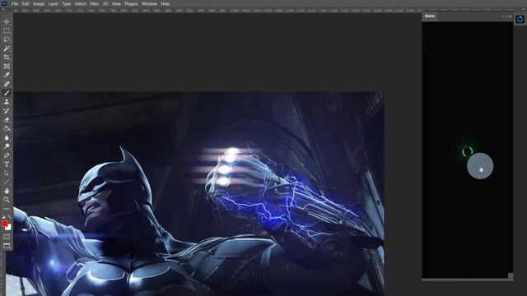Click the white background color swatch
Viewport: 527px width, 296px height.
click(x=9, y=229)
